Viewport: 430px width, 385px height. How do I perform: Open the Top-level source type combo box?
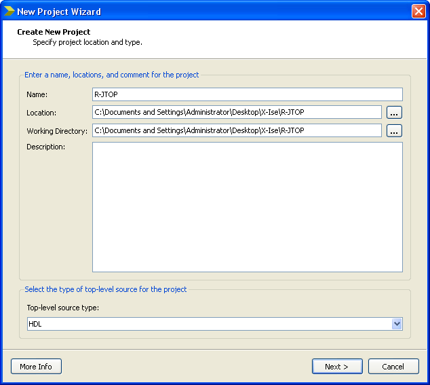pyautogui.click(x=209, y=324)
